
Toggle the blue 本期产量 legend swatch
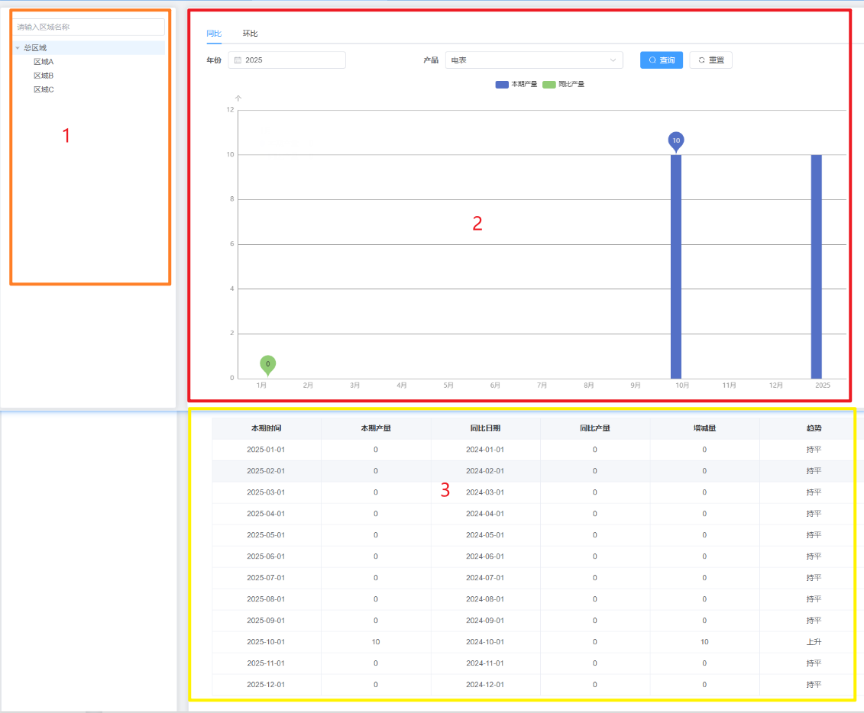502,84
